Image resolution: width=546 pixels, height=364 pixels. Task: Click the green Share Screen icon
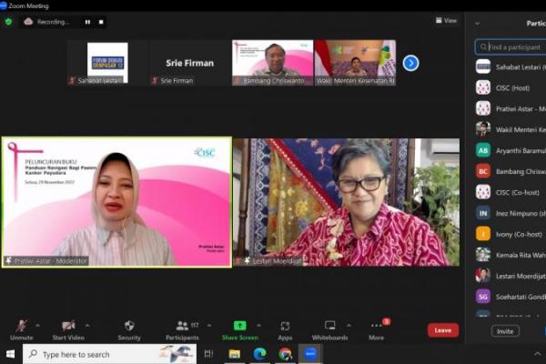pos(239,326)
